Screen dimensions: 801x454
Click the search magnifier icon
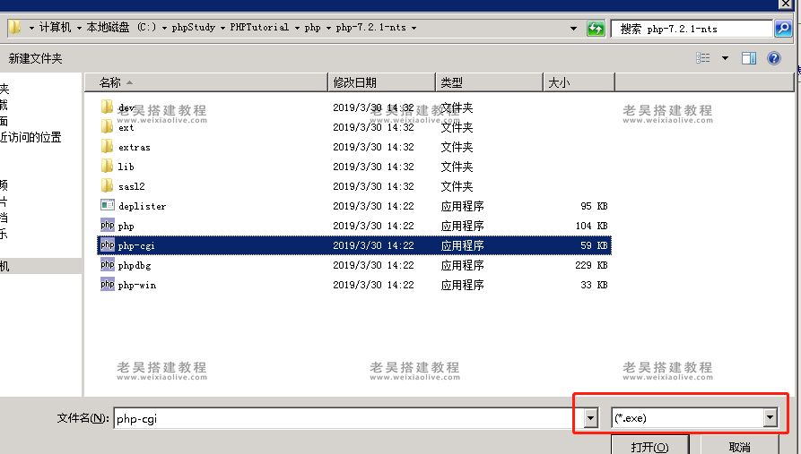783,28
